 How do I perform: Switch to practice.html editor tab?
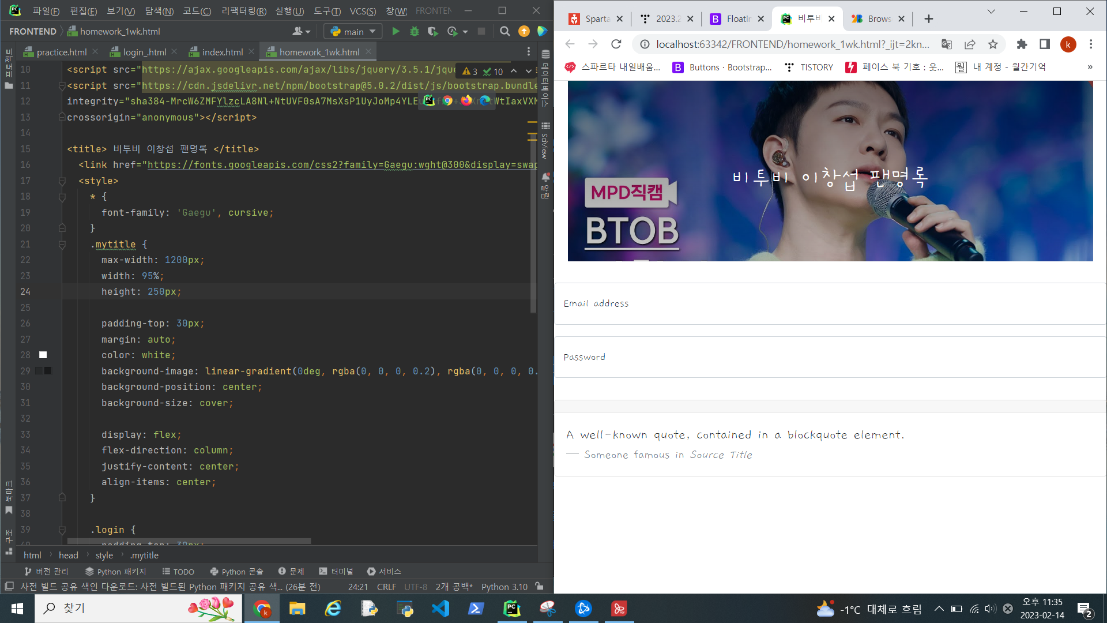tap(62, 52)
